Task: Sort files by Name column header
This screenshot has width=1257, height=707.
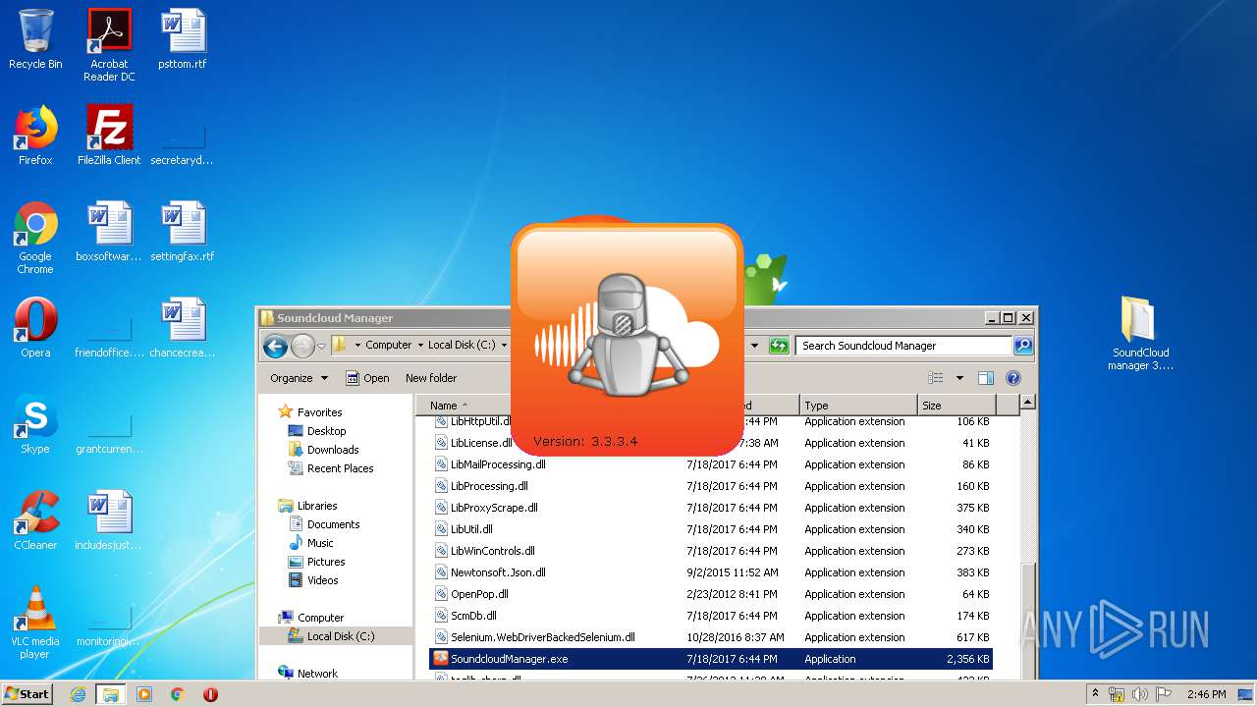Action: (x=462, y=405)
